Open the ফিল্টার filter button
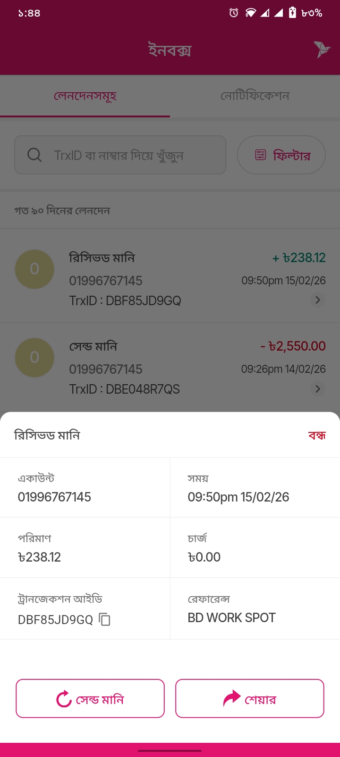The height and width of the screenshot is (757, 340). point(281,155)
